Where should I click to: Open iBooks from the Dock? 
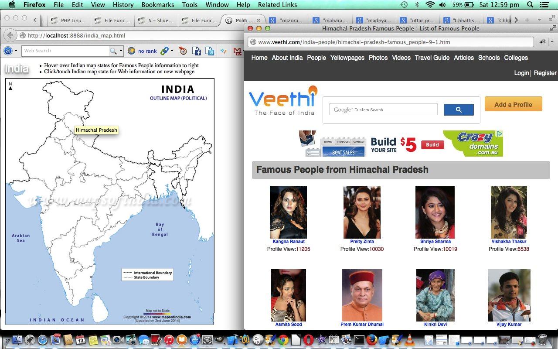(x=181, y=340)
